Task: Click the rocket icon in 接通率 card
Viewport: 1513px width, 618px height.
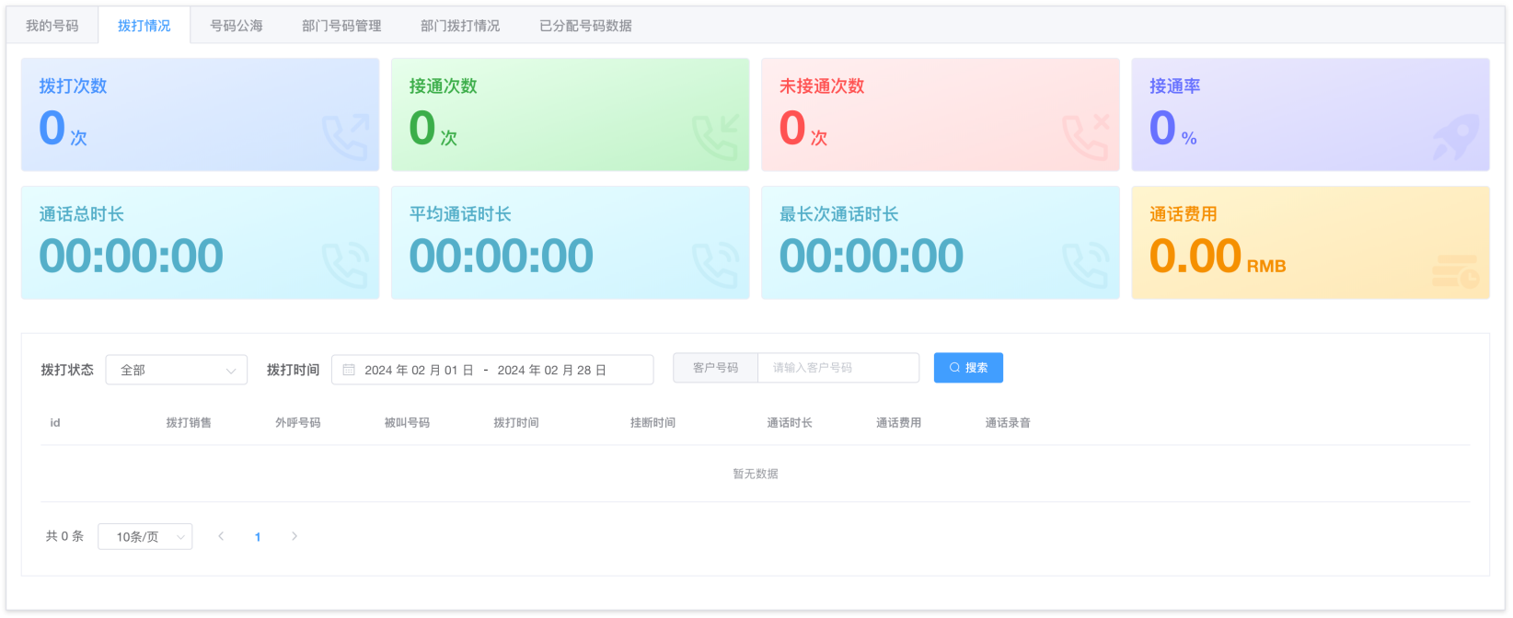Action: tap(1456, 137)
